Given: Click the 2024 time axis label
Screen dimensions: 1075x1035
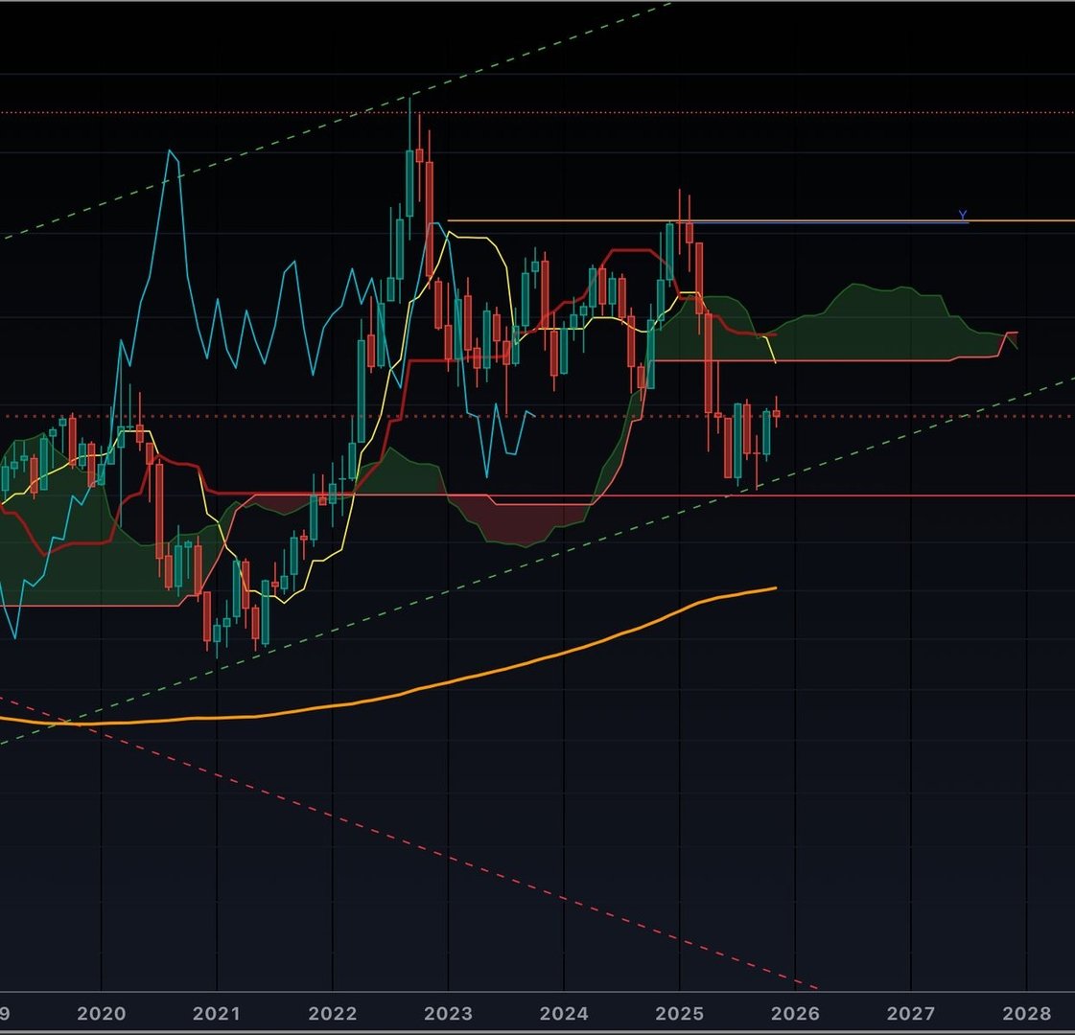Looking at the screenshot, I should 564,1014.
